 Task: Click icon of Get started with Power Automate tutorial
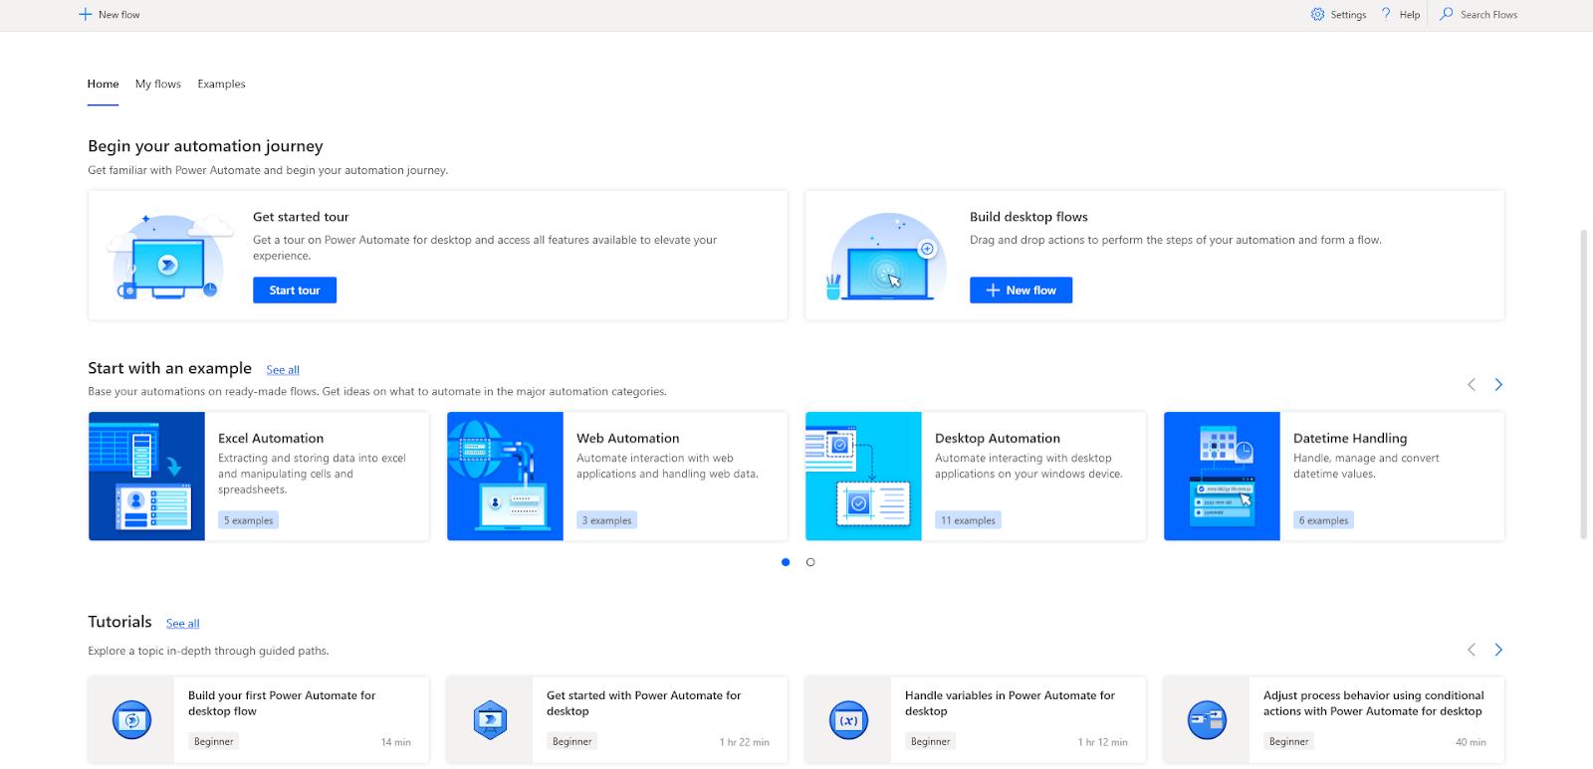pos(490,720)
